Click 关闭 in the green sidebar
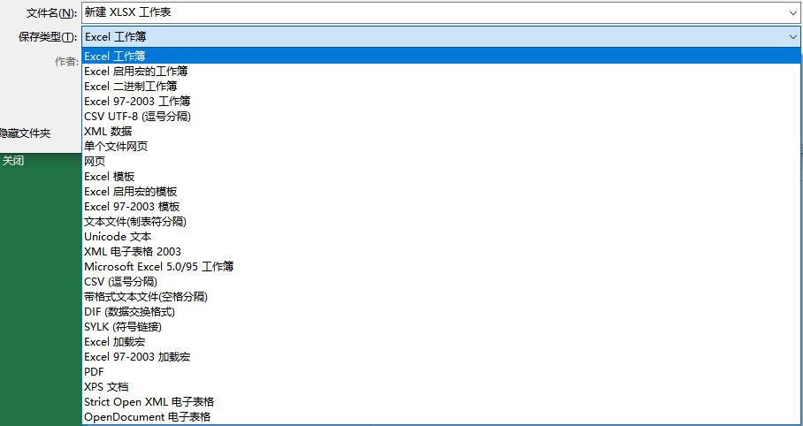Image resolution: width=803 pixels, height=426 pixels. [13, 160]
